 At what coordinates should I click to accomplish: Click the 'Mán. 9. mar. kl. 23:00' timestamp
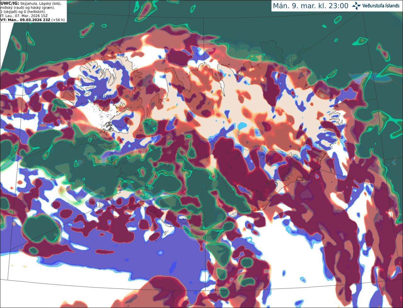[311, 6]
